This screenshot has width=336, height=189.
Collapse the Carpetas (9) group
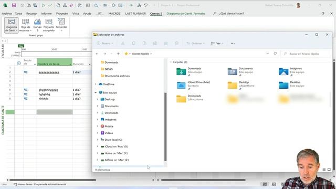point(171,62)
